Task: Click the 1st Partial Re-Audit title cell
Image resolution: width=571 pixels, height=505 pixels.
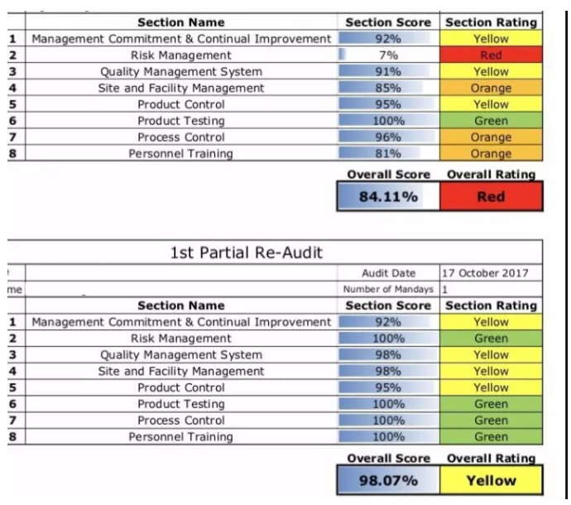Action: pos(246,252)
